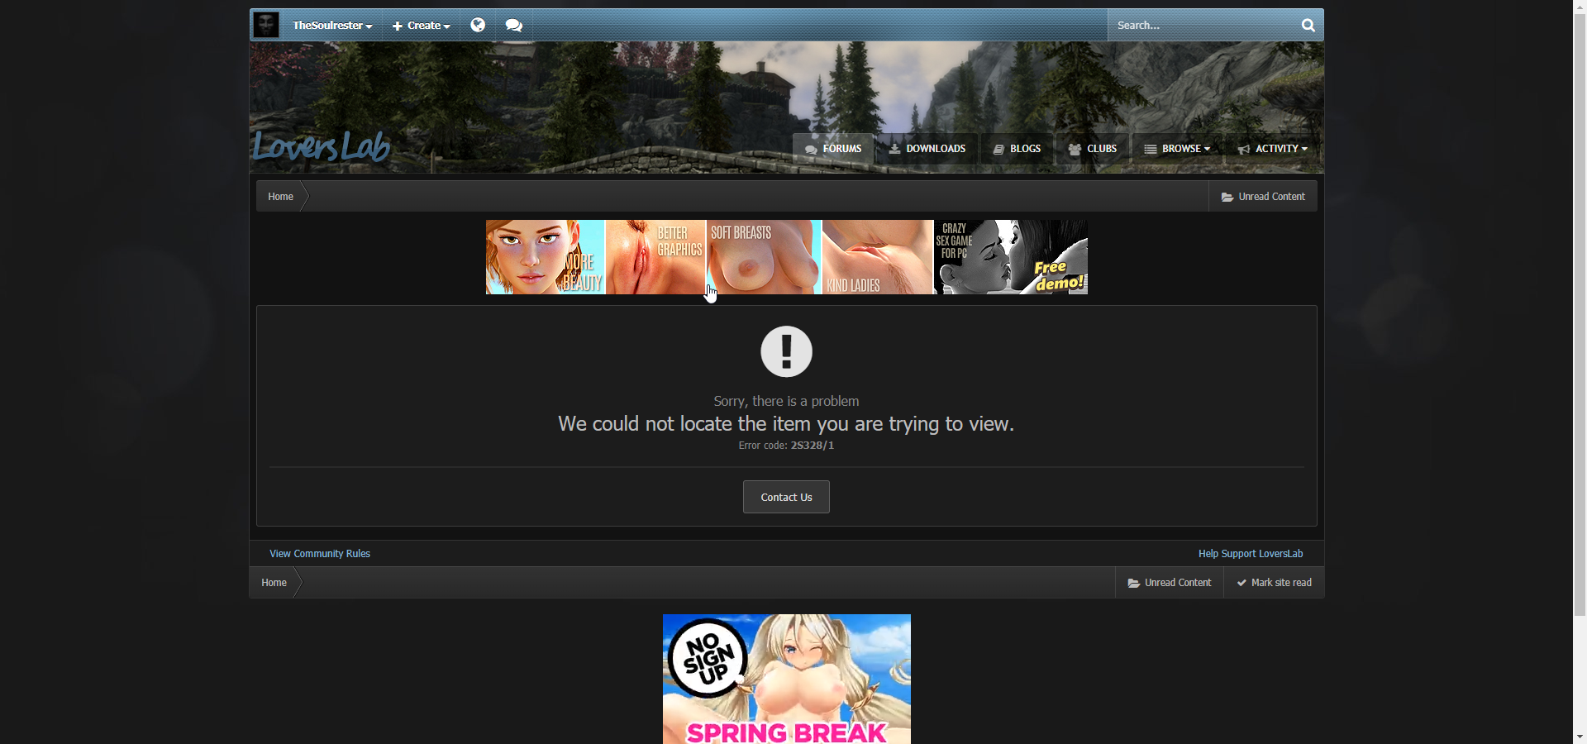Viewport: 1587px width, 744px height.
Task: Open Unread Content in the footer bar
Action: pyautogui.click(x=1170, y=583)
